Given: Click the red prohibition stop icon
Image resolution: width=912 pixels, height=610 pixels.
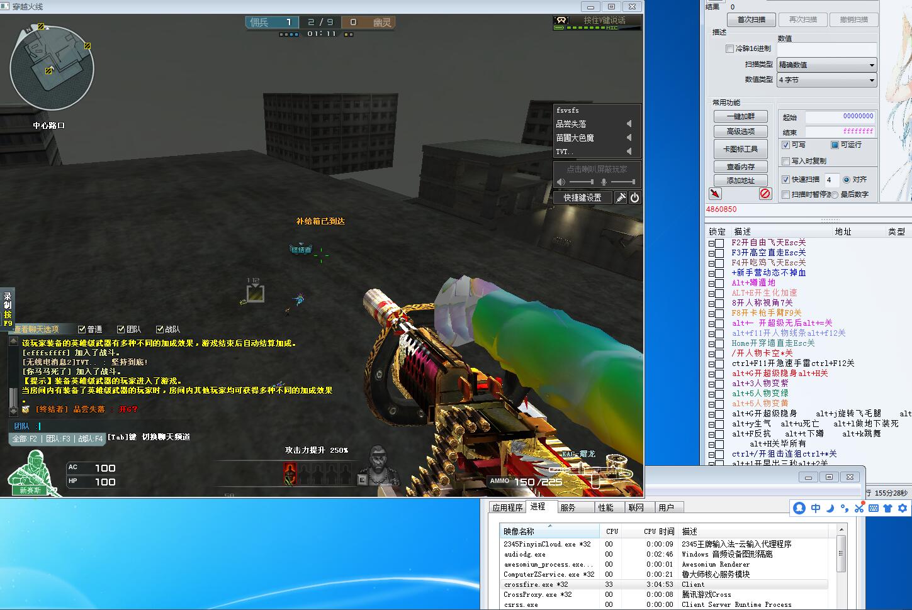Looking at the screenshot, I should [765, 194].
